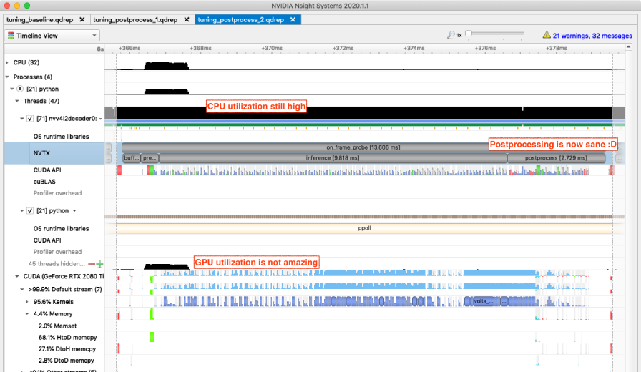Click the timeline zoom slider handle
The image size is (641, 372).
[x=469, y=34]
